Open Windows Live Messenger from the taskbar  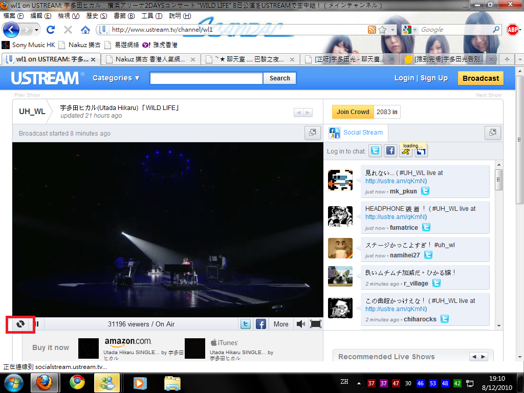tap(107, 383)
